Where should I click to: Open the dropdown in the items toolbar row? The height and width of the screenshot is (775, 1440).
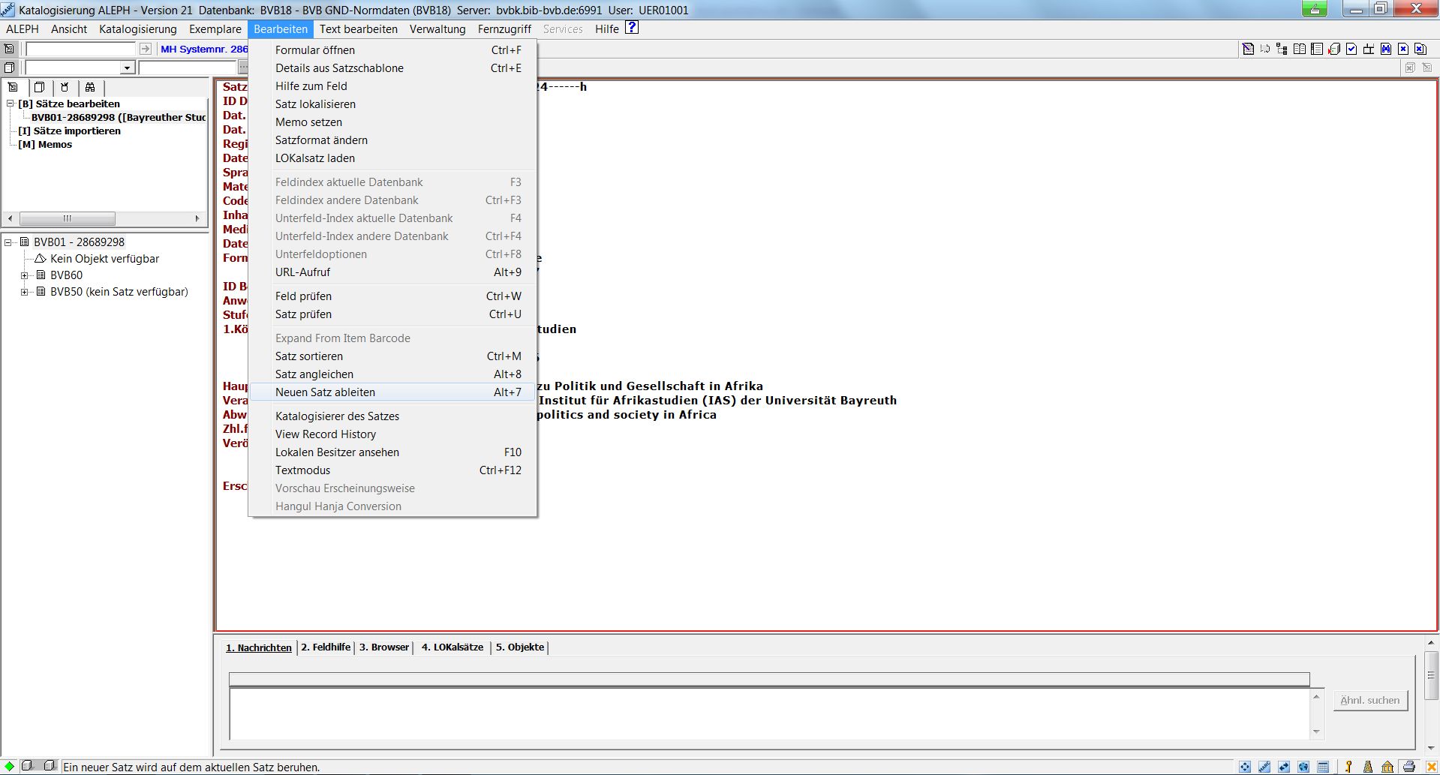127,68
